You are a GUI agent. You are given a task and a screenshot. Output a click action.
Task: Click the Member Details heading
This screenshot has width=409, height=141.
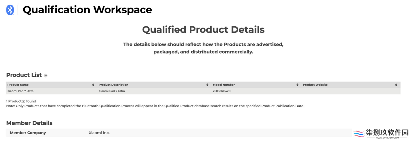(x=29, y=123)
